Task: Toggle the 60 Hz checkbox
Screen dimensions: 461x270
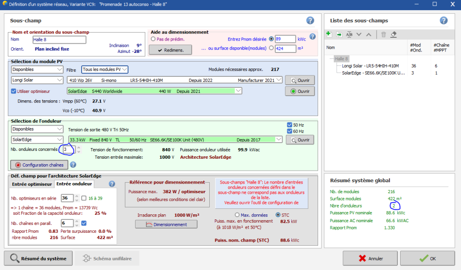Action: coord(289,131)
